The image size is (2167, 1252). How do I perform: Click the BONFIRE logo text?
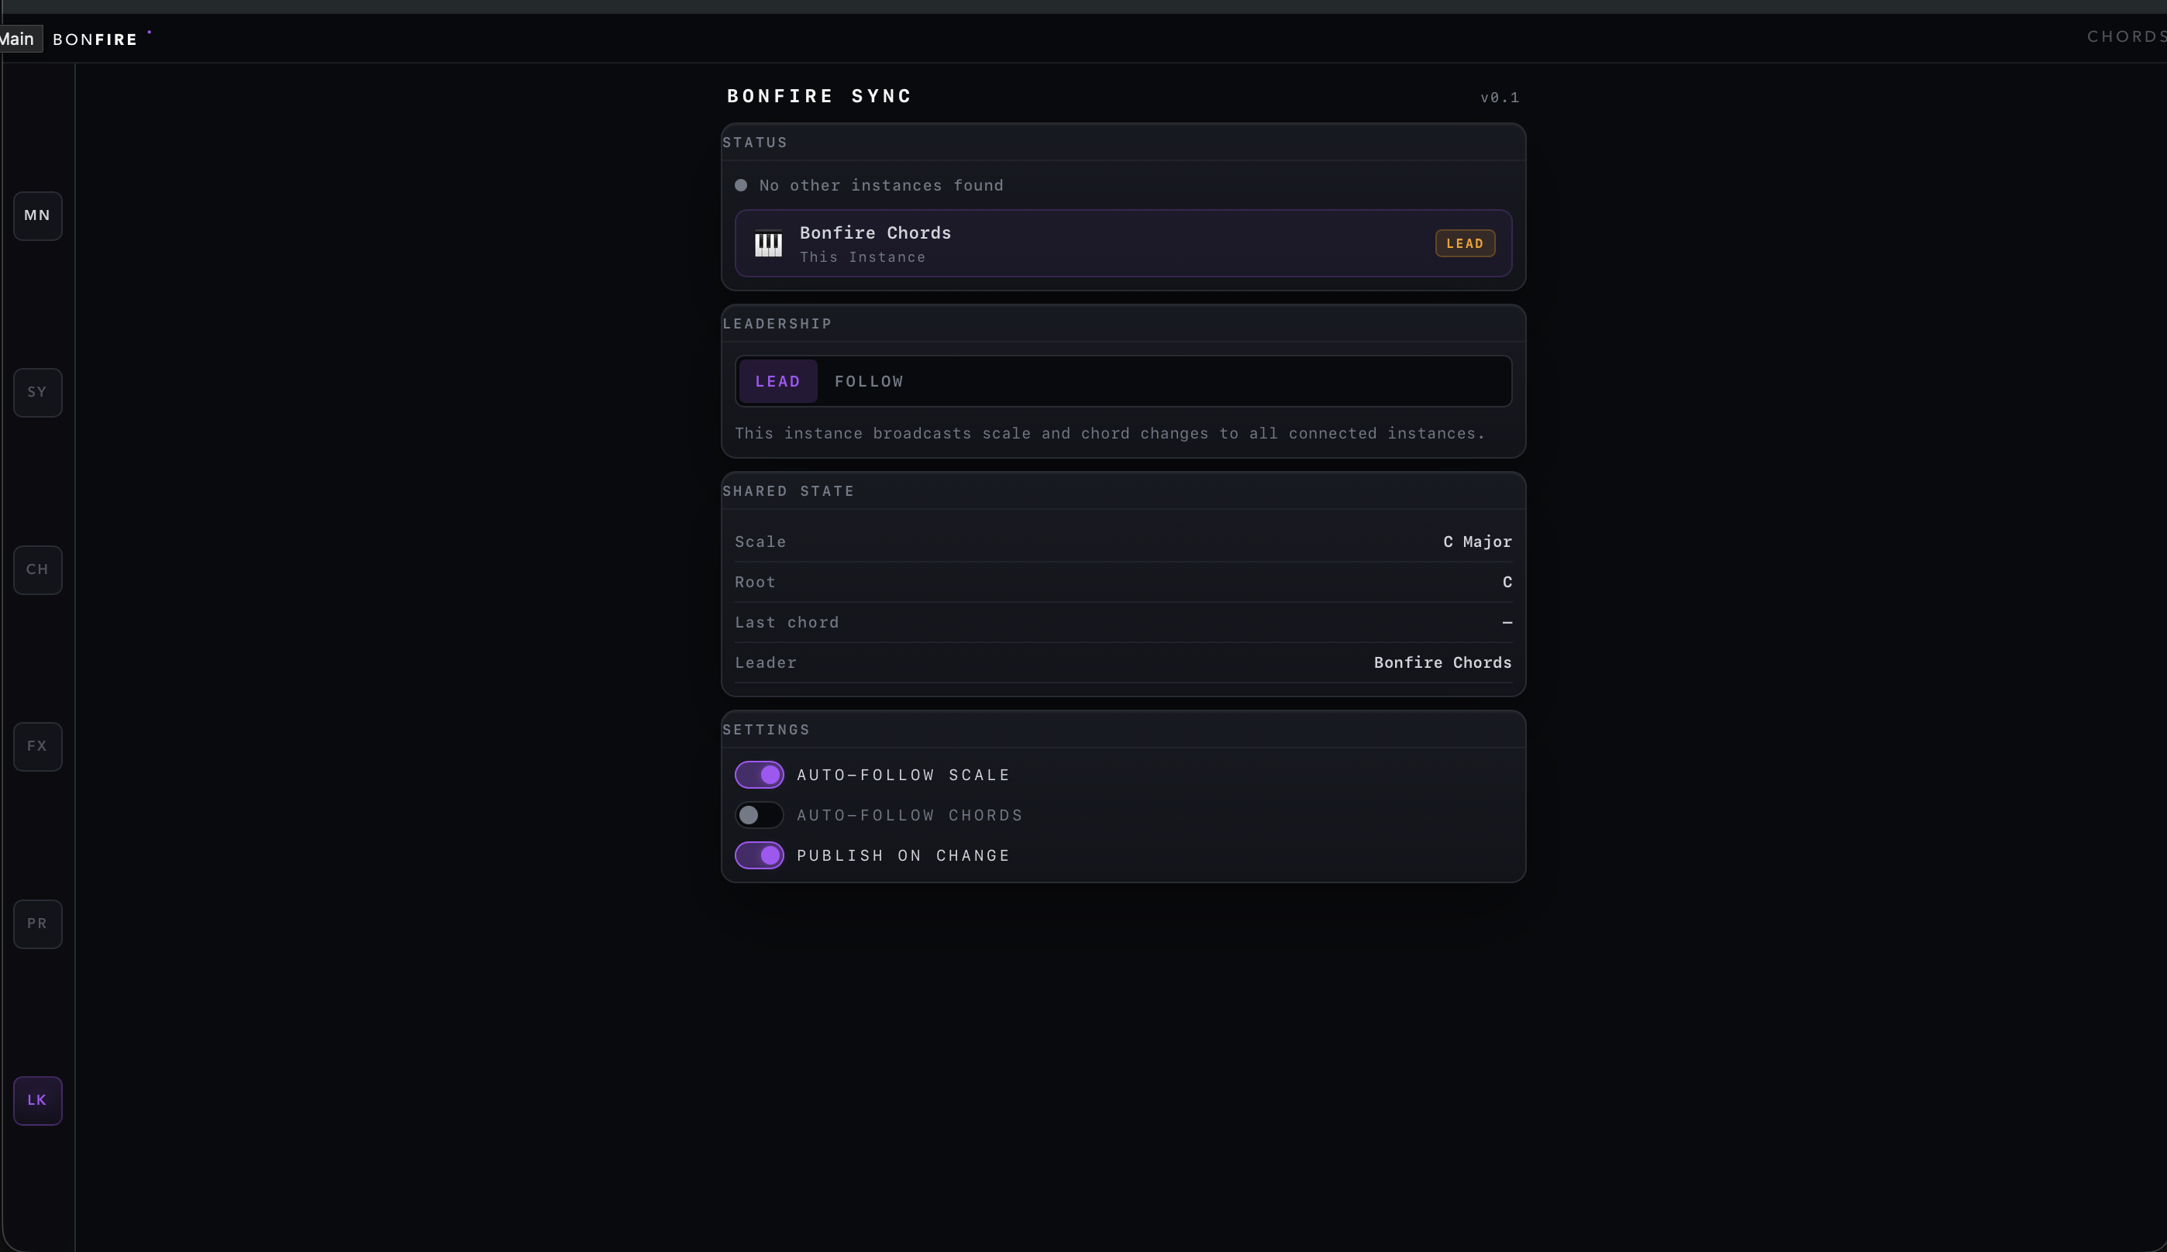[x=95, y=40]
